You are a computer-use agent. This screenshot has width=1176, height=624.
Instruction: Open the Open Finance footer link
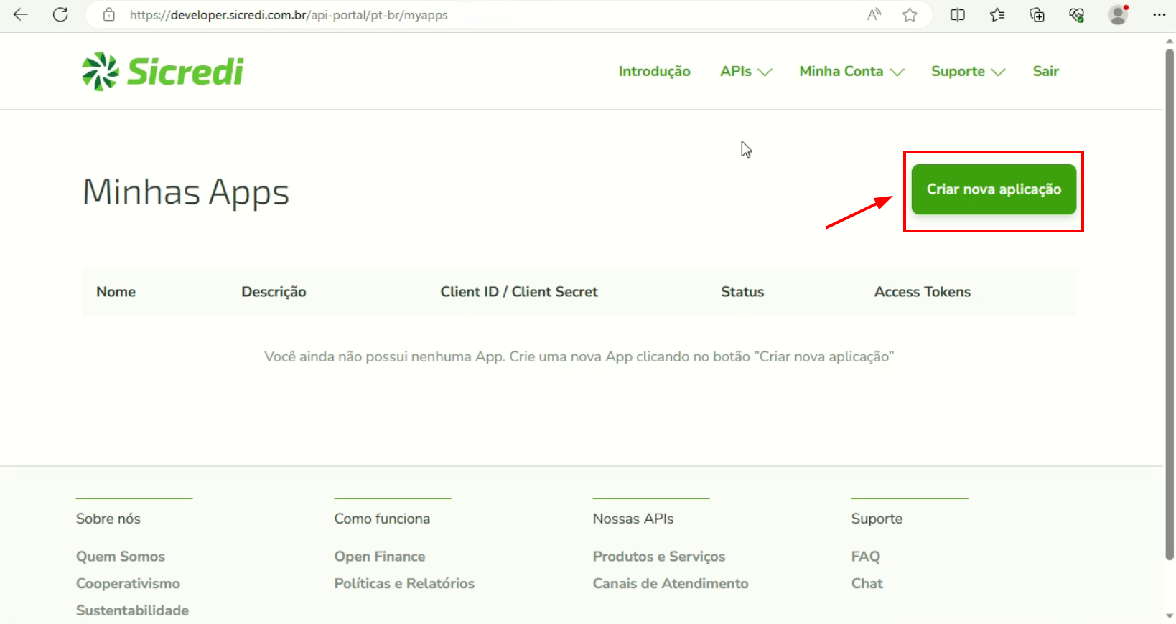[x=379, y=557]
